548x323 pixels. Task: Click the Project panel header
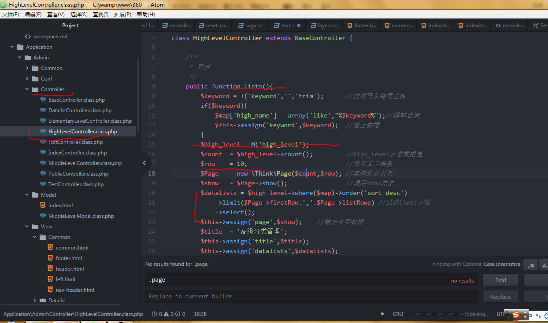[70, 26]
